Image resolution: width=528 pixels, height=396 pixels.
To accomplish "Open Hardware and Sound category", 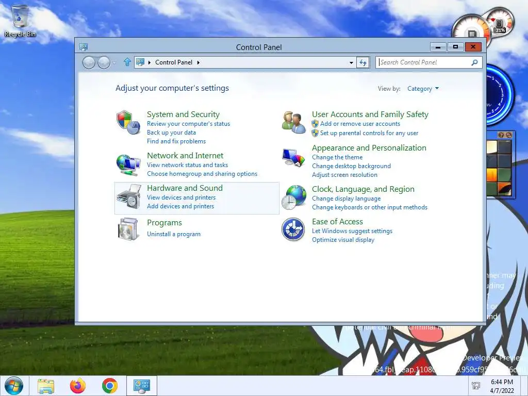I will coord(185,188).
